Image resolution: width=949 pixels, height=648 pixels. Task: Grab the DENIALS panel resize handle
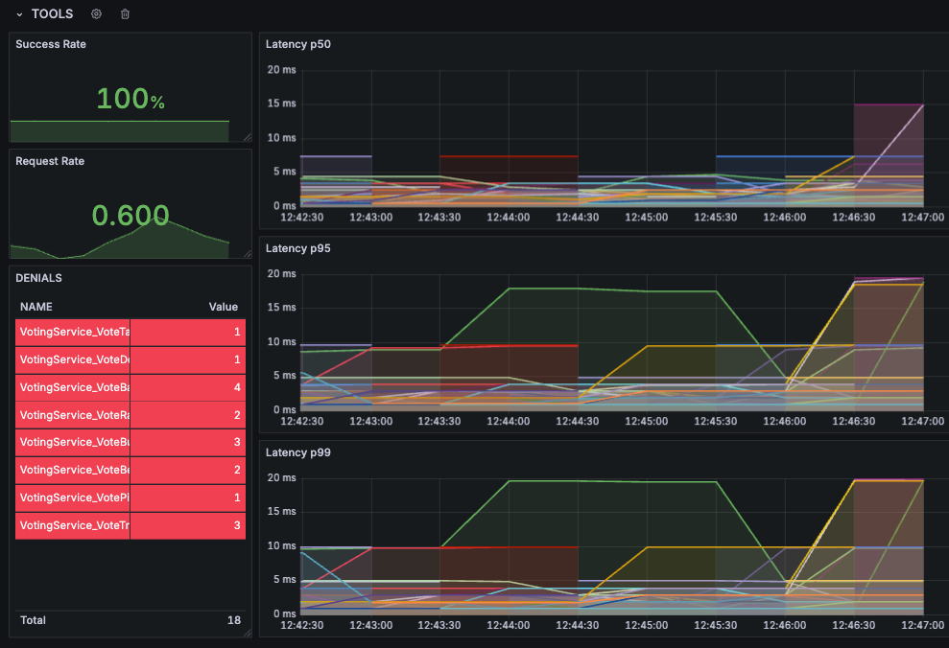pyautogui.click(x=248, y=633)
